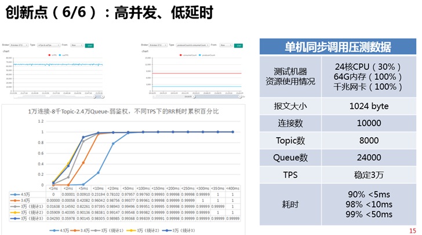Click the green START button in the right dashboard

(x=238, y=46)
